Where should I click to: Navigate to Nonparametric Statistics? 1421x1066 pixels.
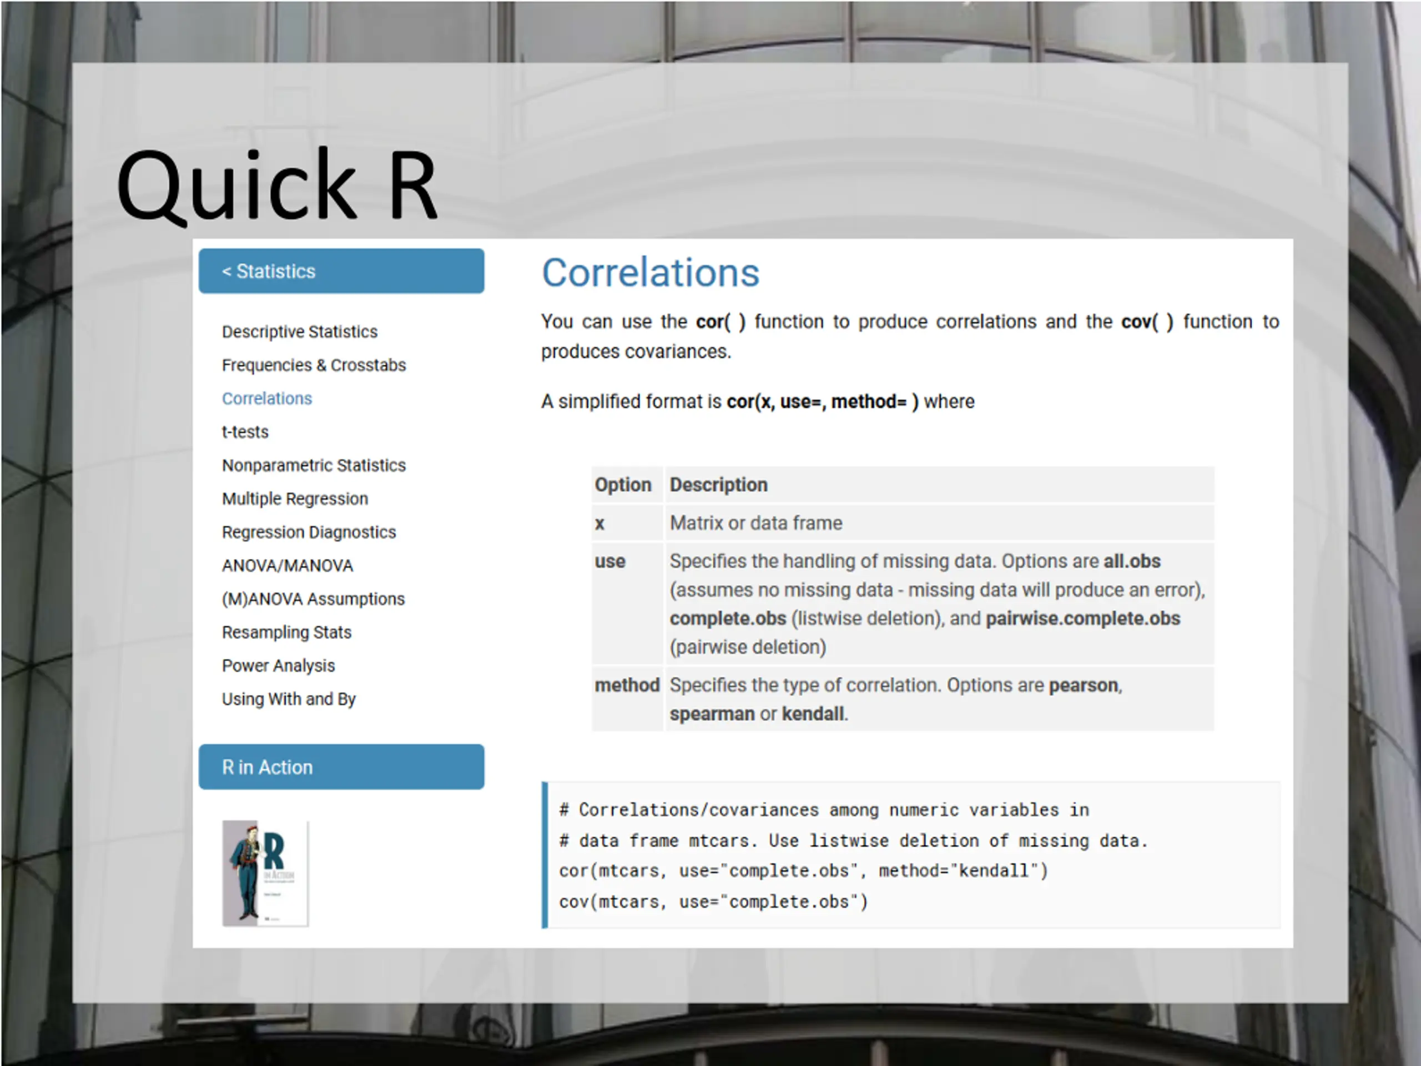(x=314, y=465)
